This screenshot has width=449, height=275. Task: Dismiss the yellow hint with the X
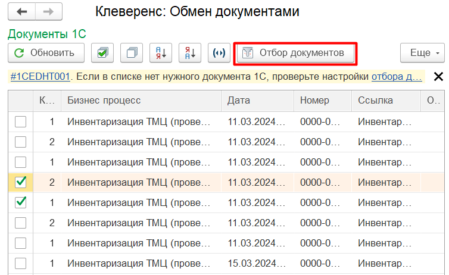coord(438,77)
